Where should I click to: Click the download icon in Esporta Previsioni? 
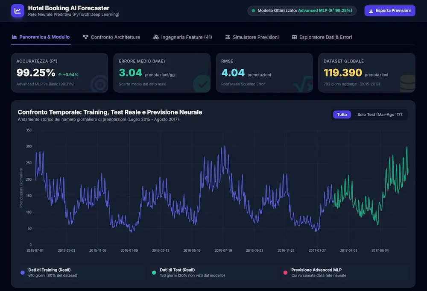(371, 11)
